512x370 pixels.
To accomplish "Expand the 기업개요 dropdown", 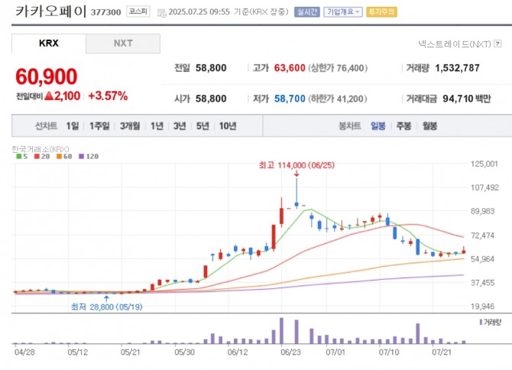I will [x=343, y=12].
